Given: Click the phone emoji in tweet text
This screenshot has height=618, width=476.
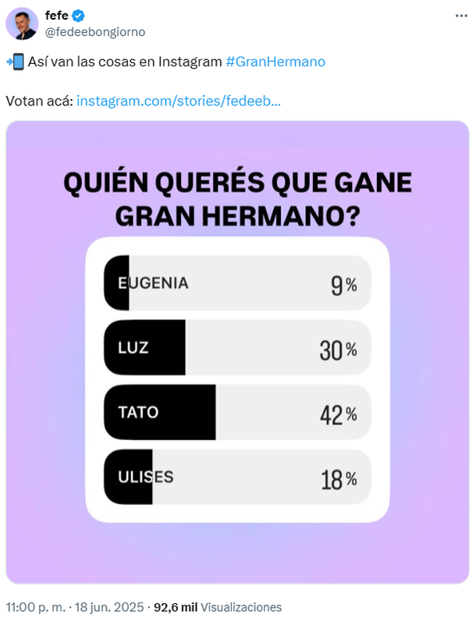Looking at the screenshot, I should pyautogui.click(x=16, y=62).
